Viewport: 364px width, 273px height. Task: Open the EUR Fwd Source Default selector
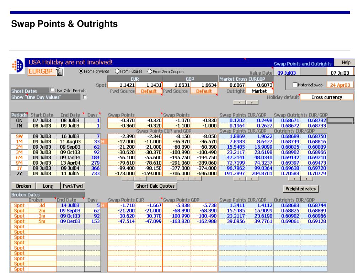(149, 91)
